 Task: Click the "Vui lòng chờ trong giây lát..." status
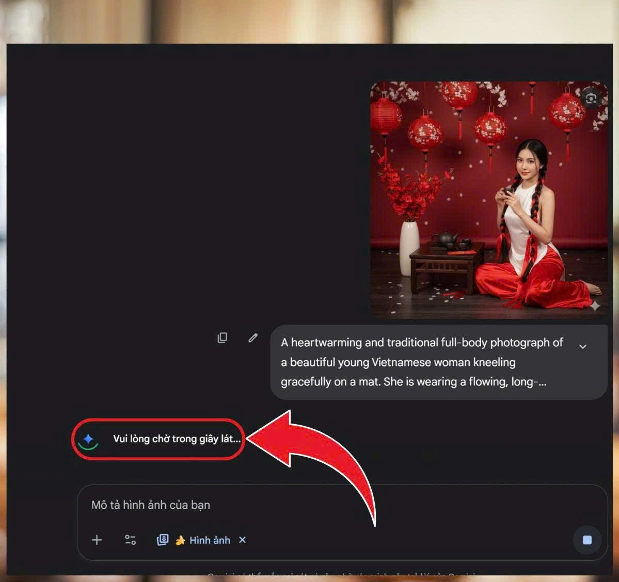tap(177, 439)
